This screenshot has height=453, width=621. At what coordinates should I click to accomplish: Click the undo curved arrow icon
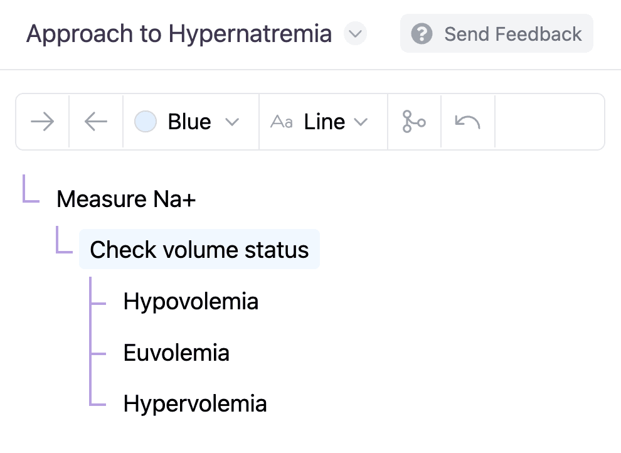pyautogui.click(x=467, y=122)
